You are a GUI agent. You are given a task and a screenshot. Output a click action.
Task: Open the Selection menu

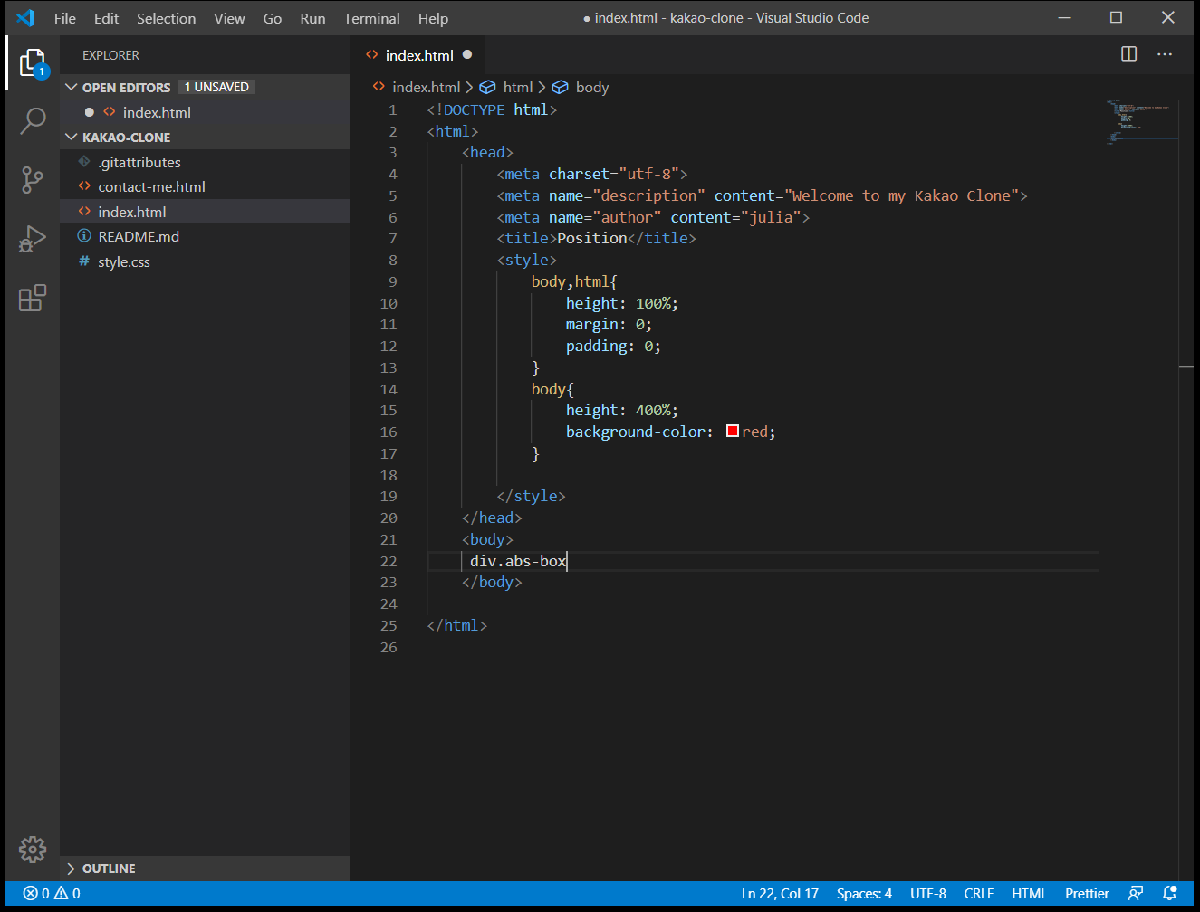[x=166, y=18]
